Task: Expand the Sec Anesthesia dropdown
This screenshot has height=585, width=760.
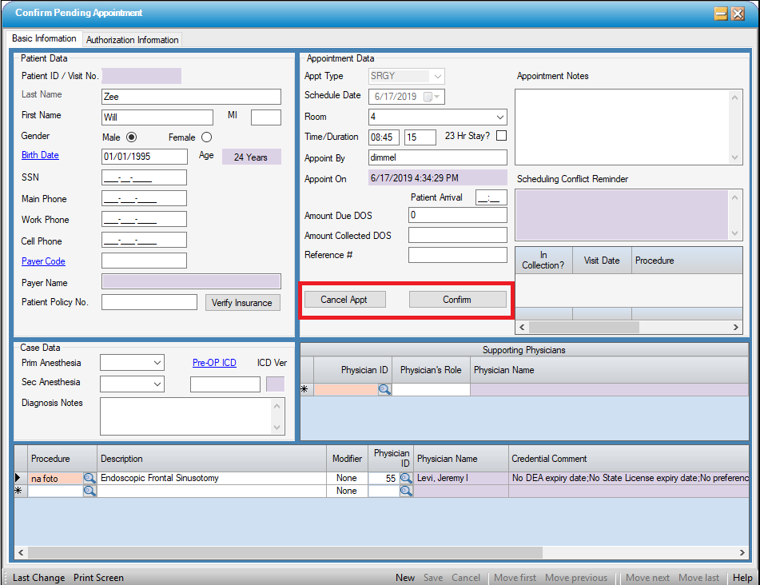Action: (x=157, y=384)
